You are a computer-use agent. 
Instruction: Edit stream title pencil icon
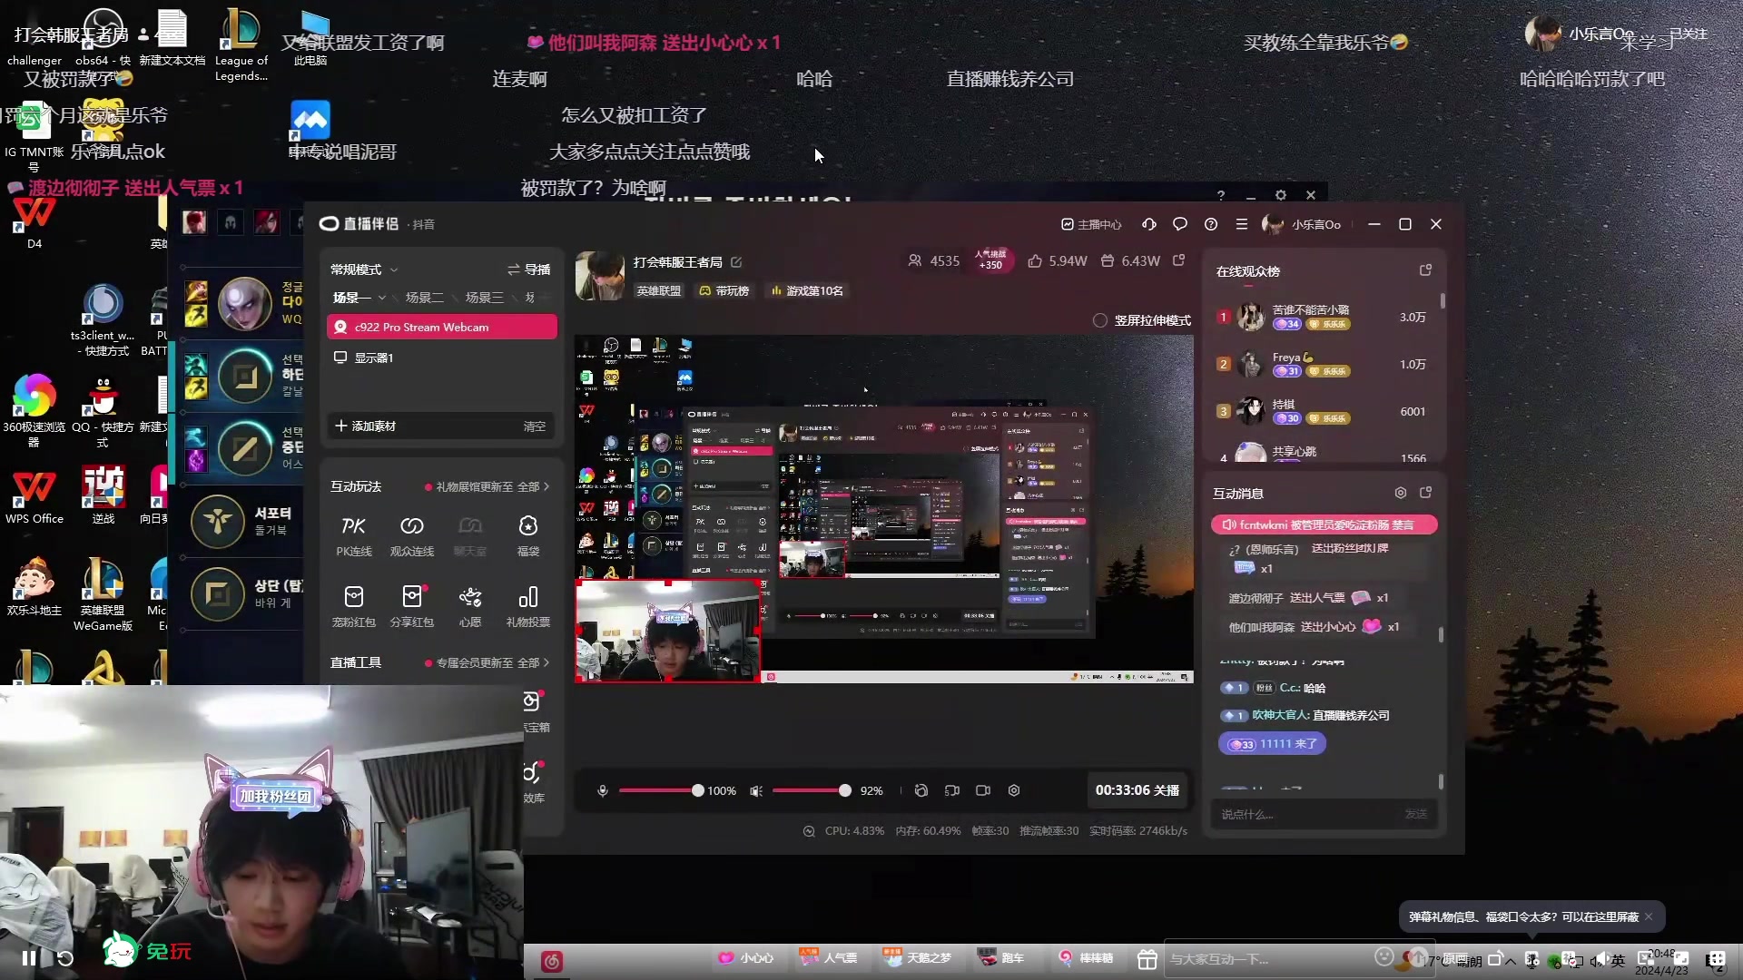coord(736,262)
